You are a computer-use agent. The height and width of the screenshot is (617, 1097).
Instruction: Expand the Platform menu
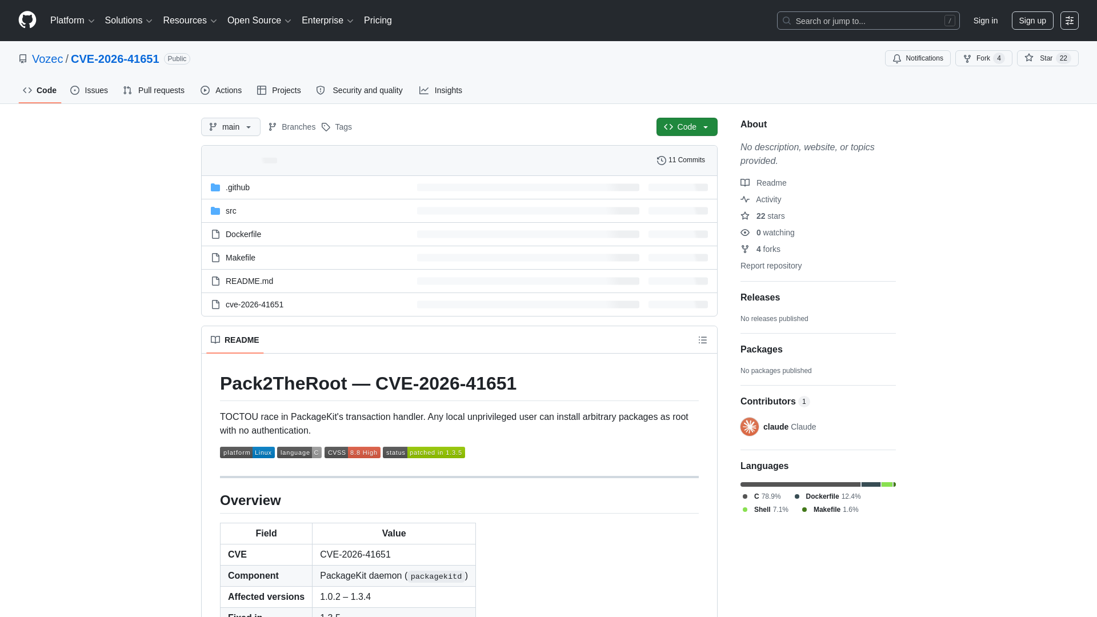(73, 21)
